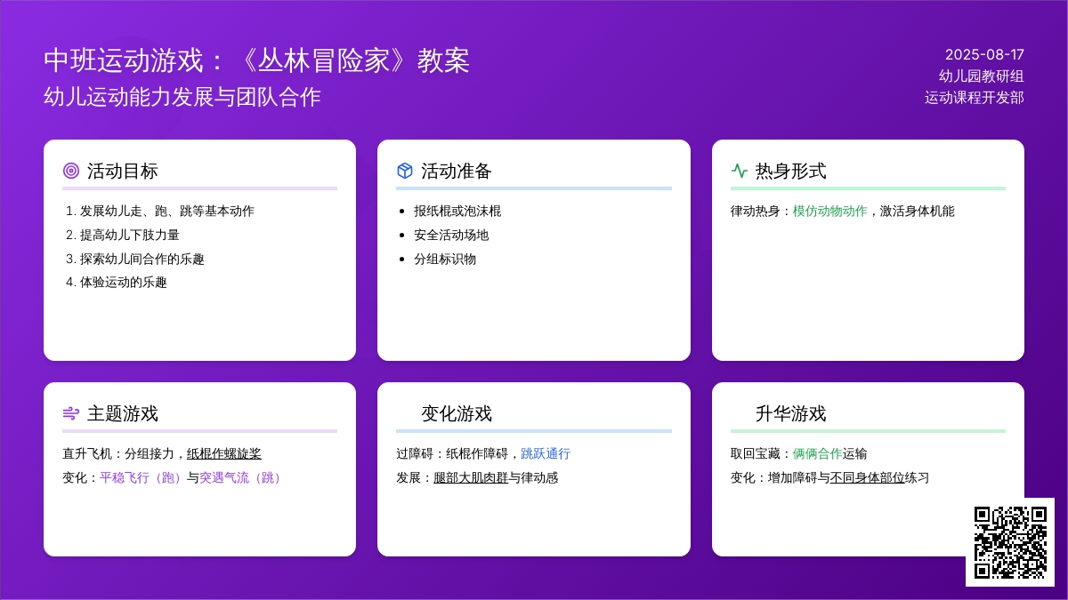Click the purple text 平稳飞行（跑）
Screen dimensions: 1068x600
point(143,477)
